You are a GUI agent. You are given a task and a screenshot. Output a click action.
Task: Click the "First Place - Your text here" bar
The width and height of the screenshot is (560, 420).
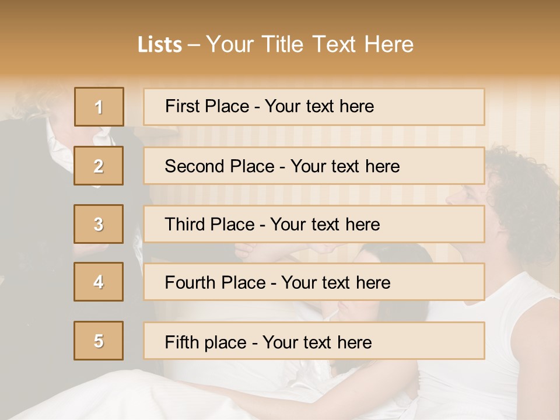(x=314, y=107)
